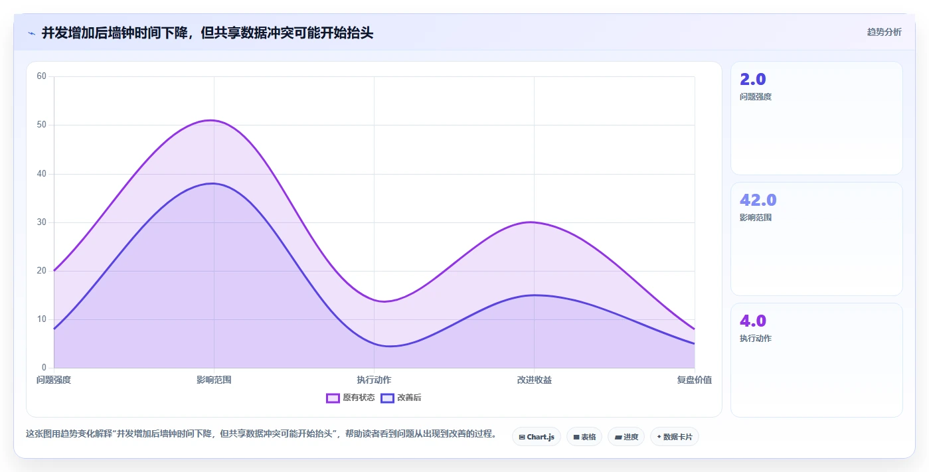This screenshot has width=929, height=472.
Task: Click the 40 y-axis tick label
Action: [x=41, y=173]
